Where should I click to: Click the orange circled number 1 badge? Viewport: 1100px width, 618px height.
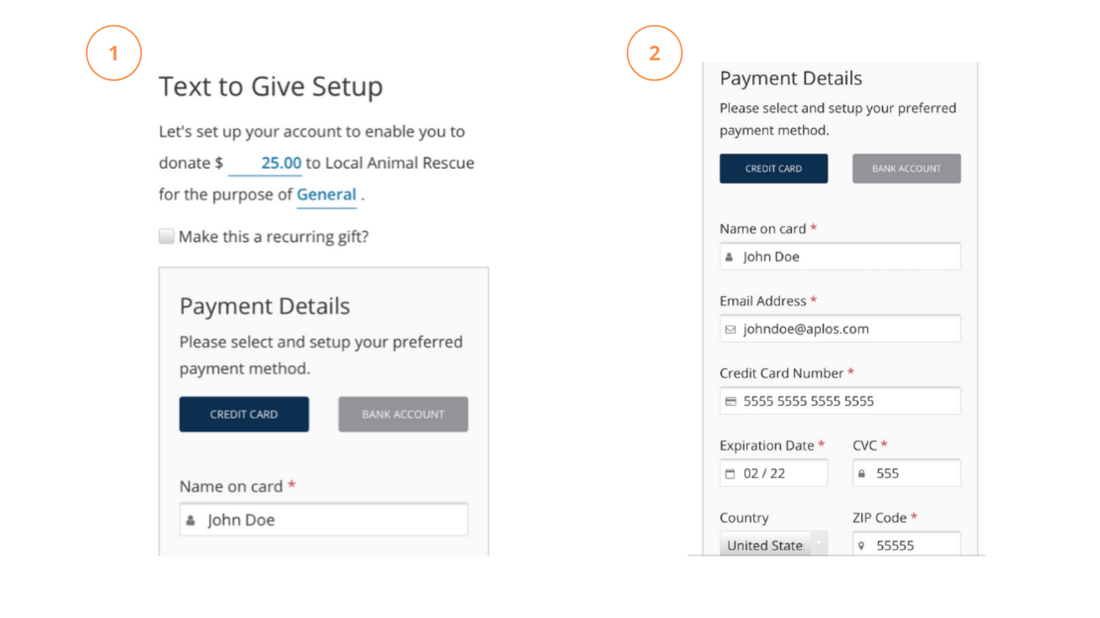coord(114,53)
